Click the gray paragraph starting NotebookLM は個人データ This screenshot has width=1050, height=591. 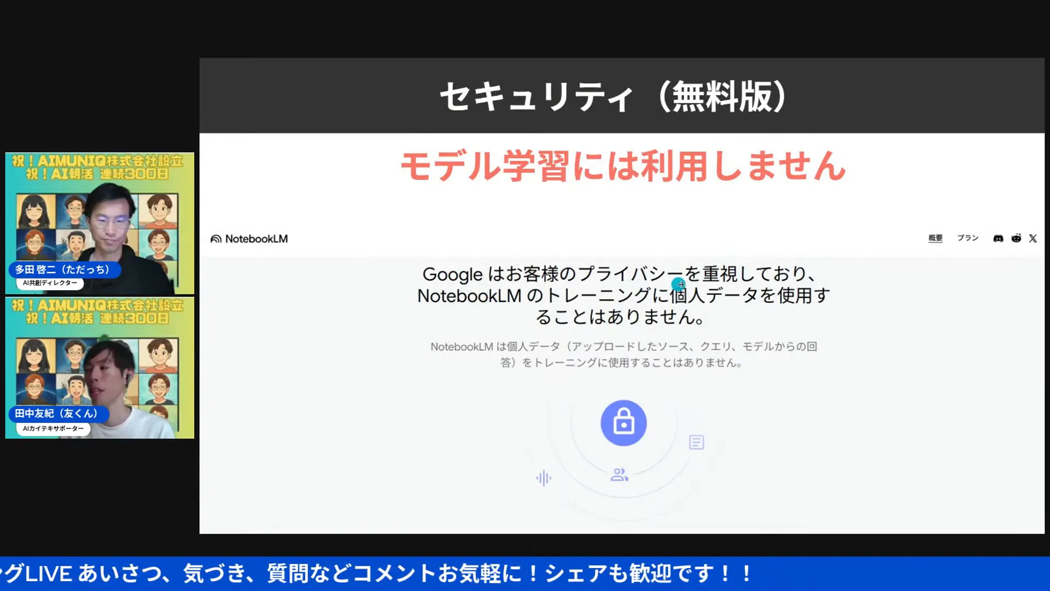click(623, 355)
